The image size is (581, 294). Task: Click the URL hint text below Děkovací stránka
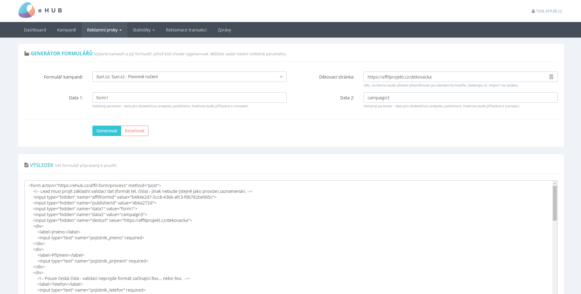pos(441,85)
